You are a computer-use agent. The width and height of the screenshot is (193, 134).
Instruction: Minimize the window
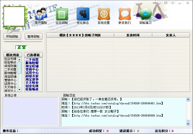click(x=180, y=3)
